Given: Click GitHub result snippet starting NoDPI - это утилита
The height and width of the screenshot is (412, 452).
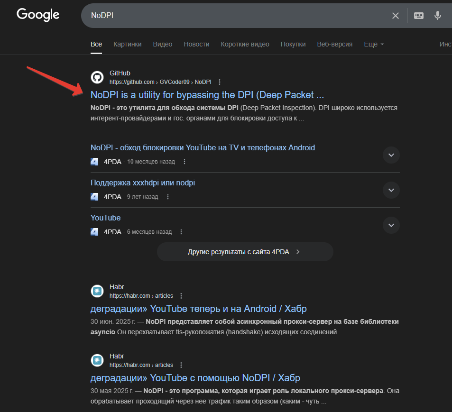Looking at the screenshot, I should pos(244,113).
